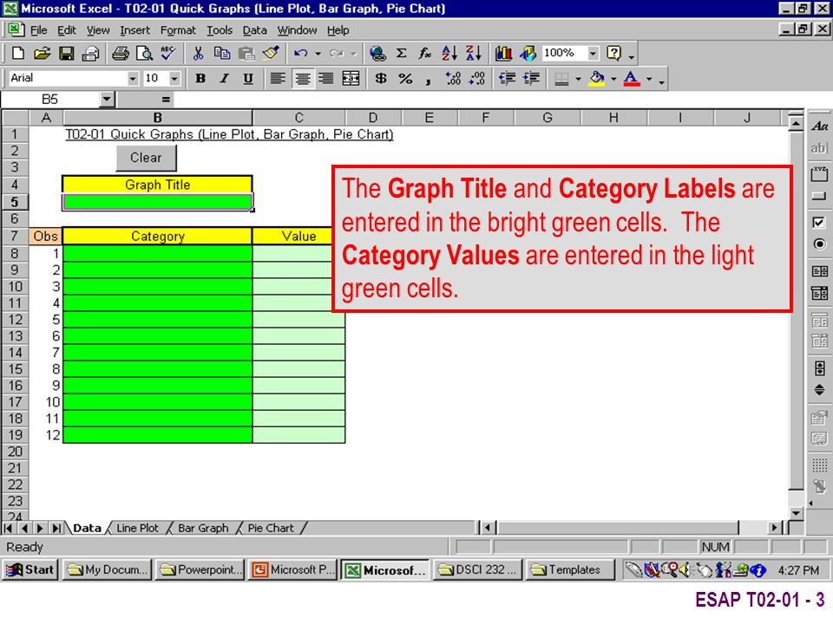
Task: Click the AutoSum sigma icon
Action: [x=402, y=53]
